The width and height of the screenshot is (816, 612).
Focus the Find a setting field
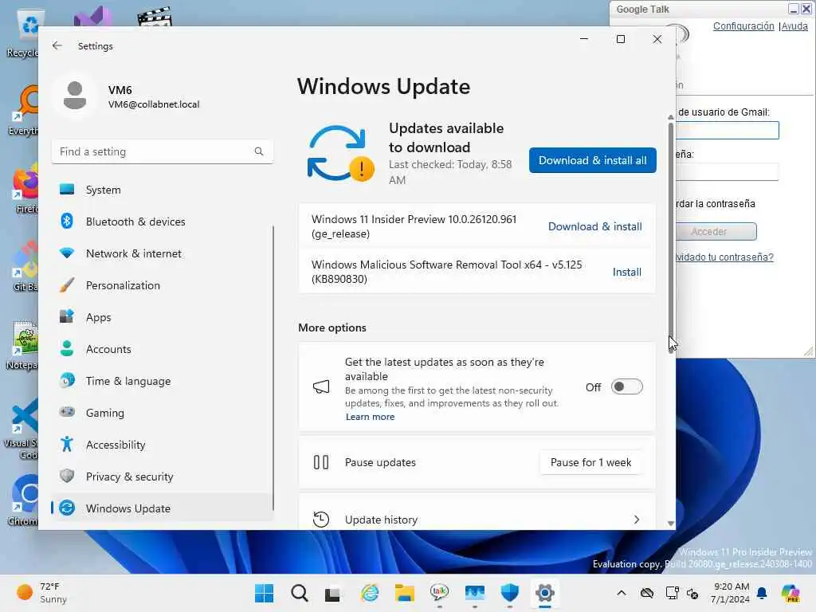coord(162,151)
